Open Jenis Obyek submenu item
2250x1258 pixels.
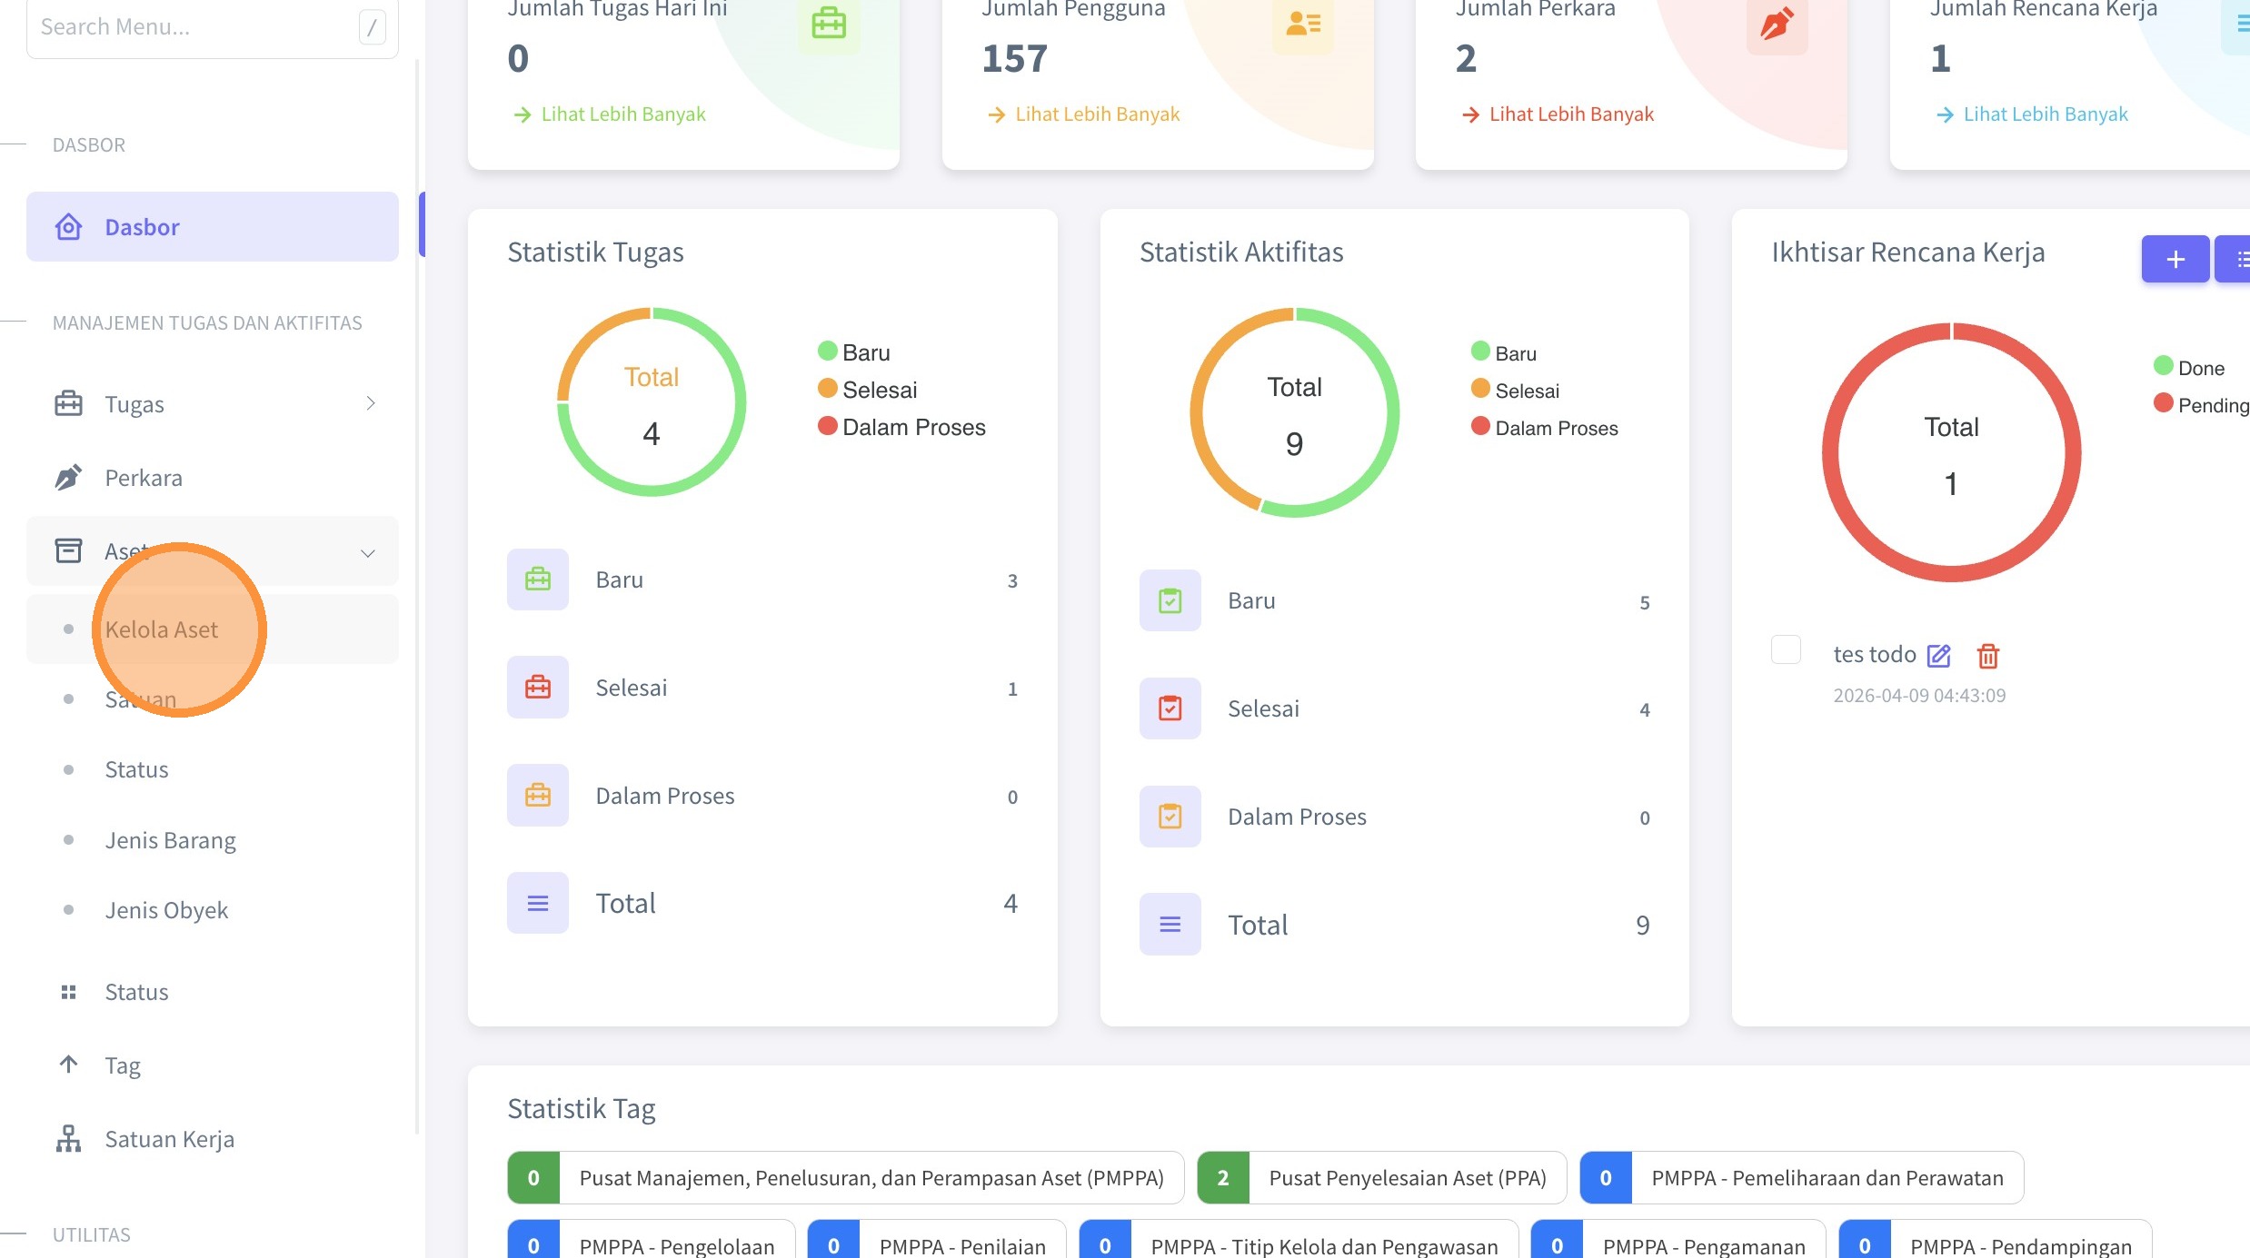[x=213, y=909]
